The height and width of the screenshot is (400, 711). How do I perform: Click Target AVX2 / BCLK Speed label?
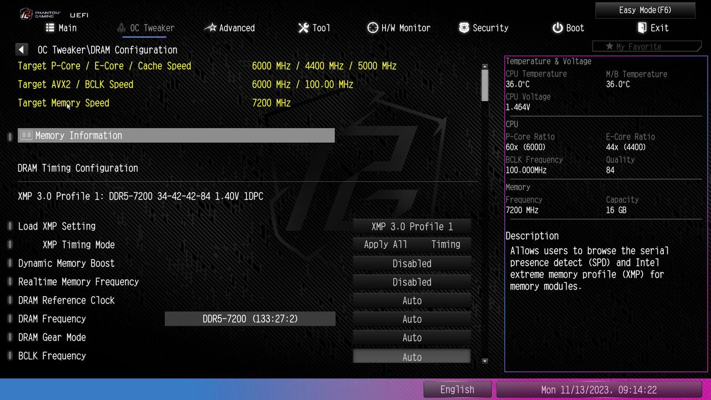(x=76, y=84)
